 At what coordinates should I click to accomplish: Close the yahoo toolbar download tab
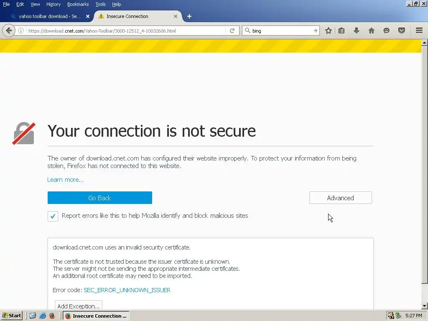88,16
